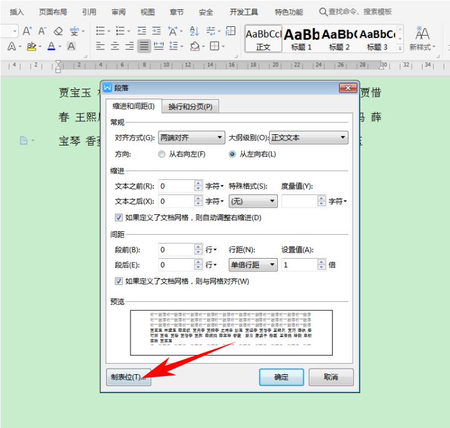Open the 大纲级别 outline level dropdown
Screen dimensions: 450x428
tap(308, 137)
